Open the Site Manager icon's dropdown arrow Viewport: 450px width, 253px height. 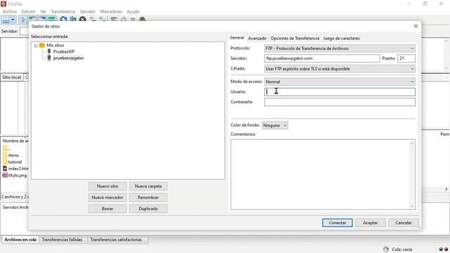(x=13, y=20)
